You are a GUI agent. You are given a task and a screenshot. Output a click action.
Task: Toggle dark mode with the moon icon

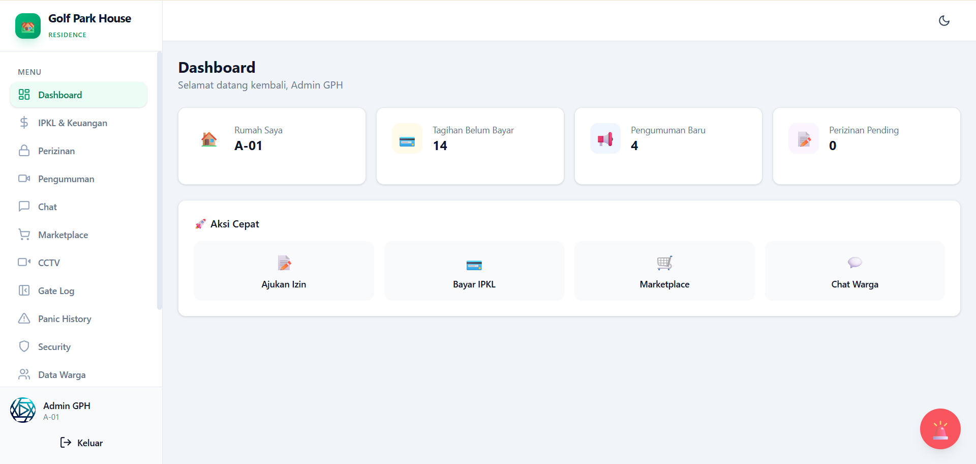click(x=944, y=21)
